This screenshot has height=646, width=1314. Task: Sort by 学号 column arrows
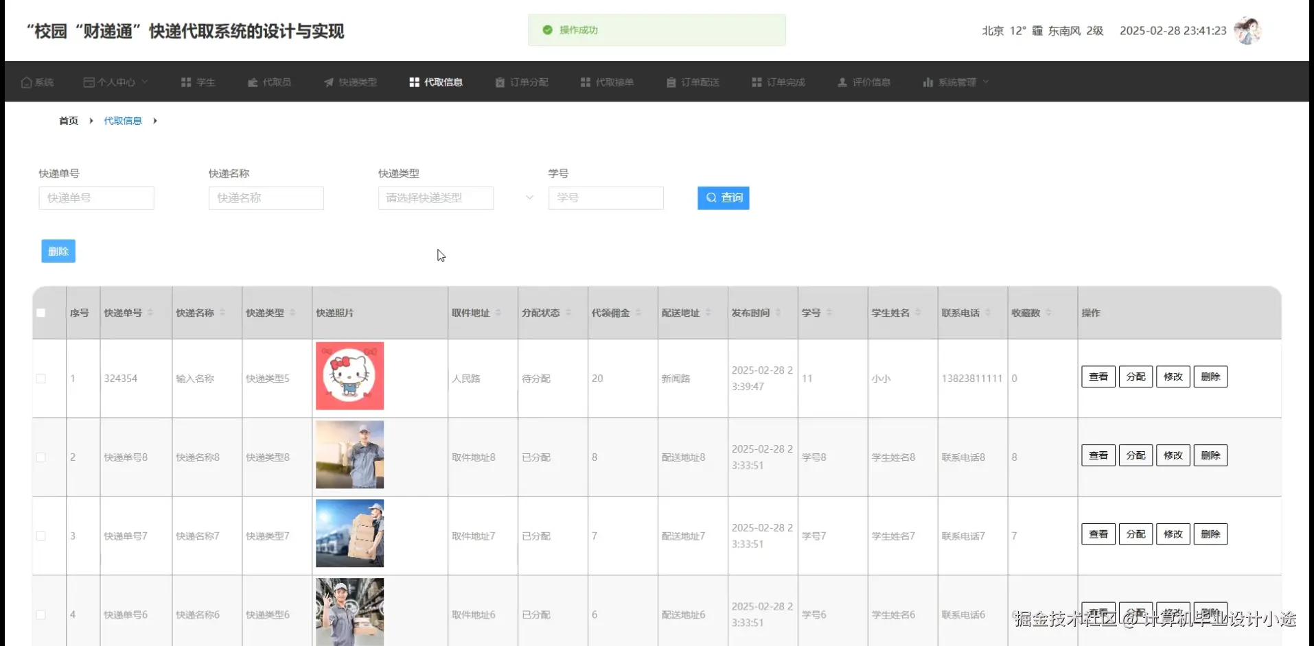click(829, 313)
